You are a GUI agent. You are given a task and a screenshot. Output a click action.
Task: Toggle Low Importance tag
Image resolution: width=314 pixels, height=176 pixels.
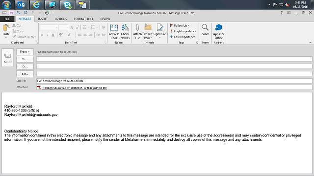[183, 37]
